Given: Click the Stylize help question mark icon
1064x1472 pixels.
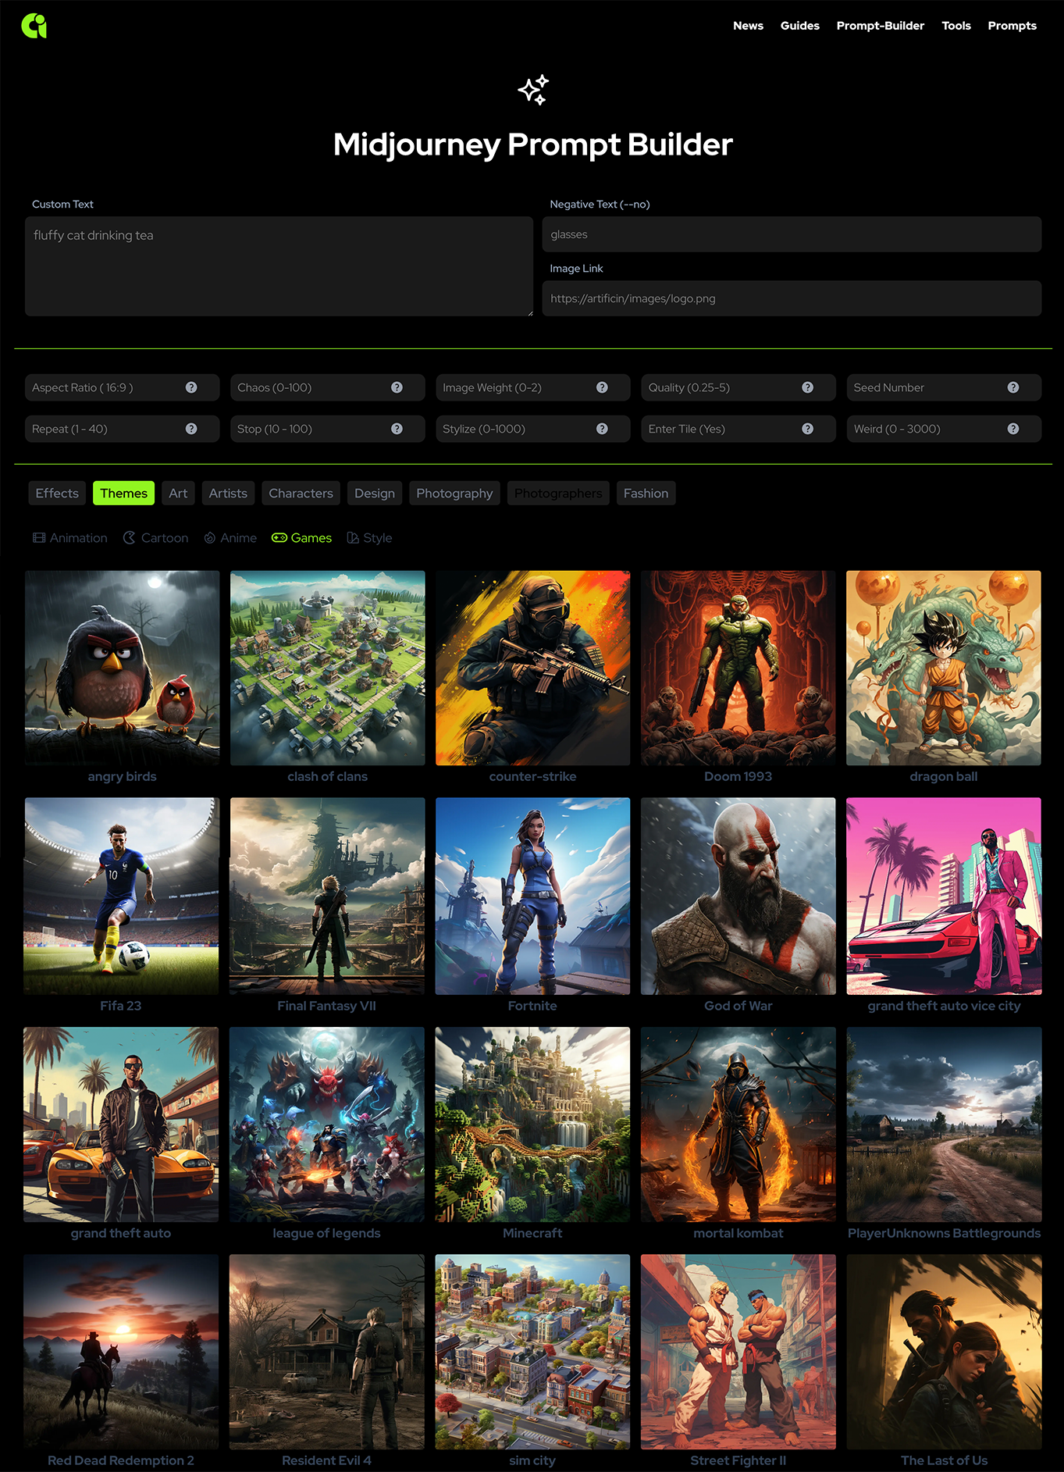Looking at the screenshot, I should [602, 429].
